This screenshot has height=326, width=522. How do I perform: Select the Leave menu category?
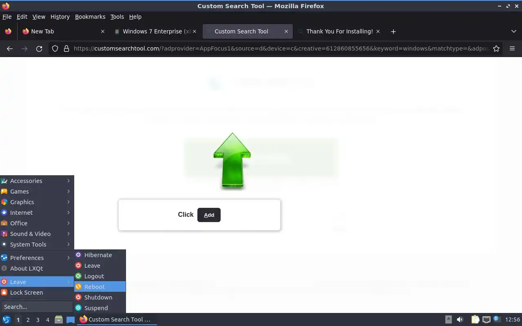click(37, 282)
